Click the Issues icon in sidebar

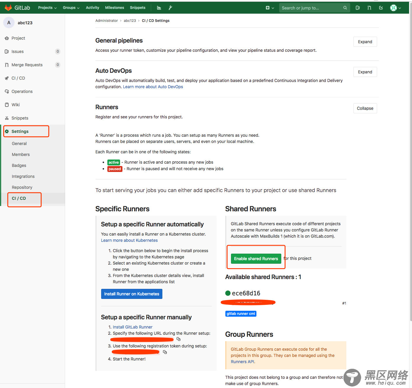[x=7, y=51]
